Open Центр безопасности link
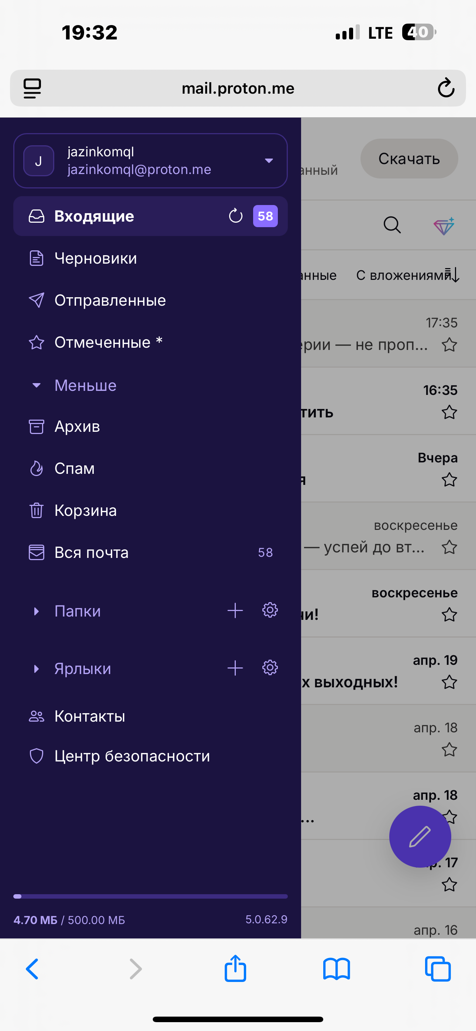 (132, 756)
